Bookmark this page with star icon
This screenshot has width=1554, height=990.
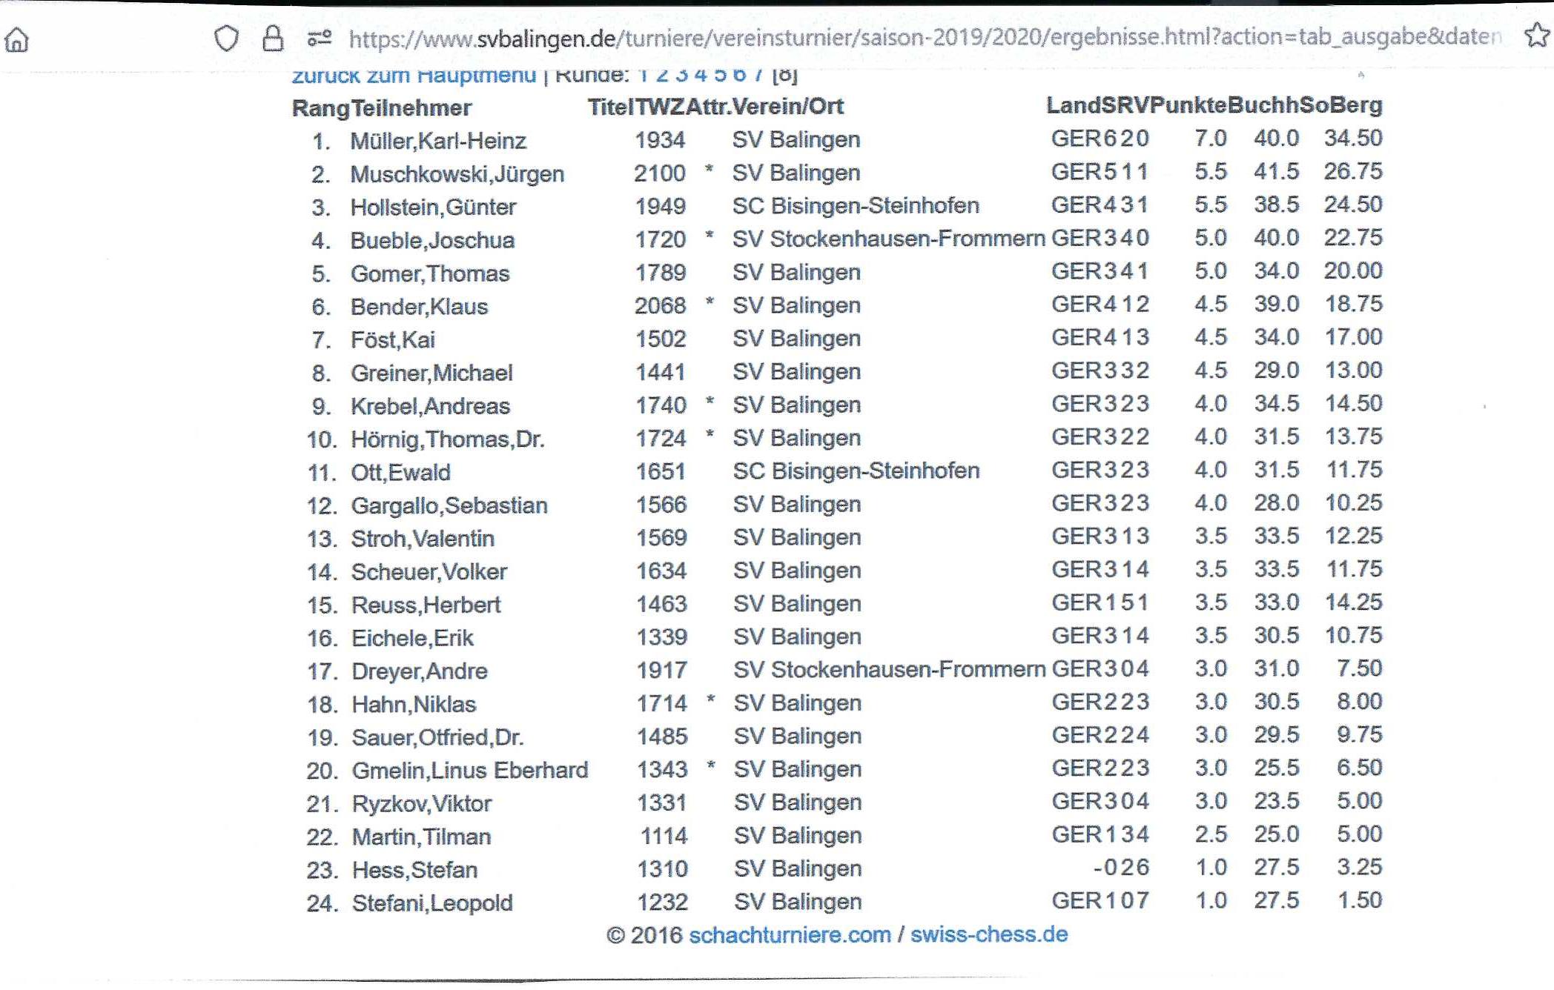[x=1537, y=36]
